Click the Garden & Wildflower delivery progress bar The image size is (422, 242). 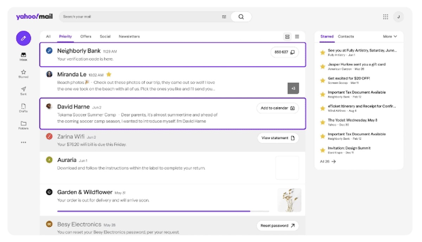pos(163,211)
